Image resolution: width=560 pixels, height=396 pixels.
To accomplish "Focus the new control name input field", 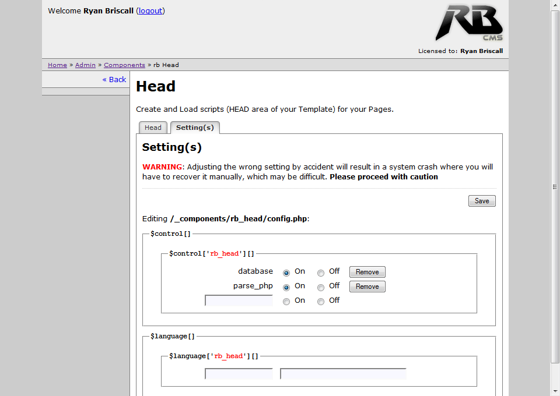I will point(239,300).
